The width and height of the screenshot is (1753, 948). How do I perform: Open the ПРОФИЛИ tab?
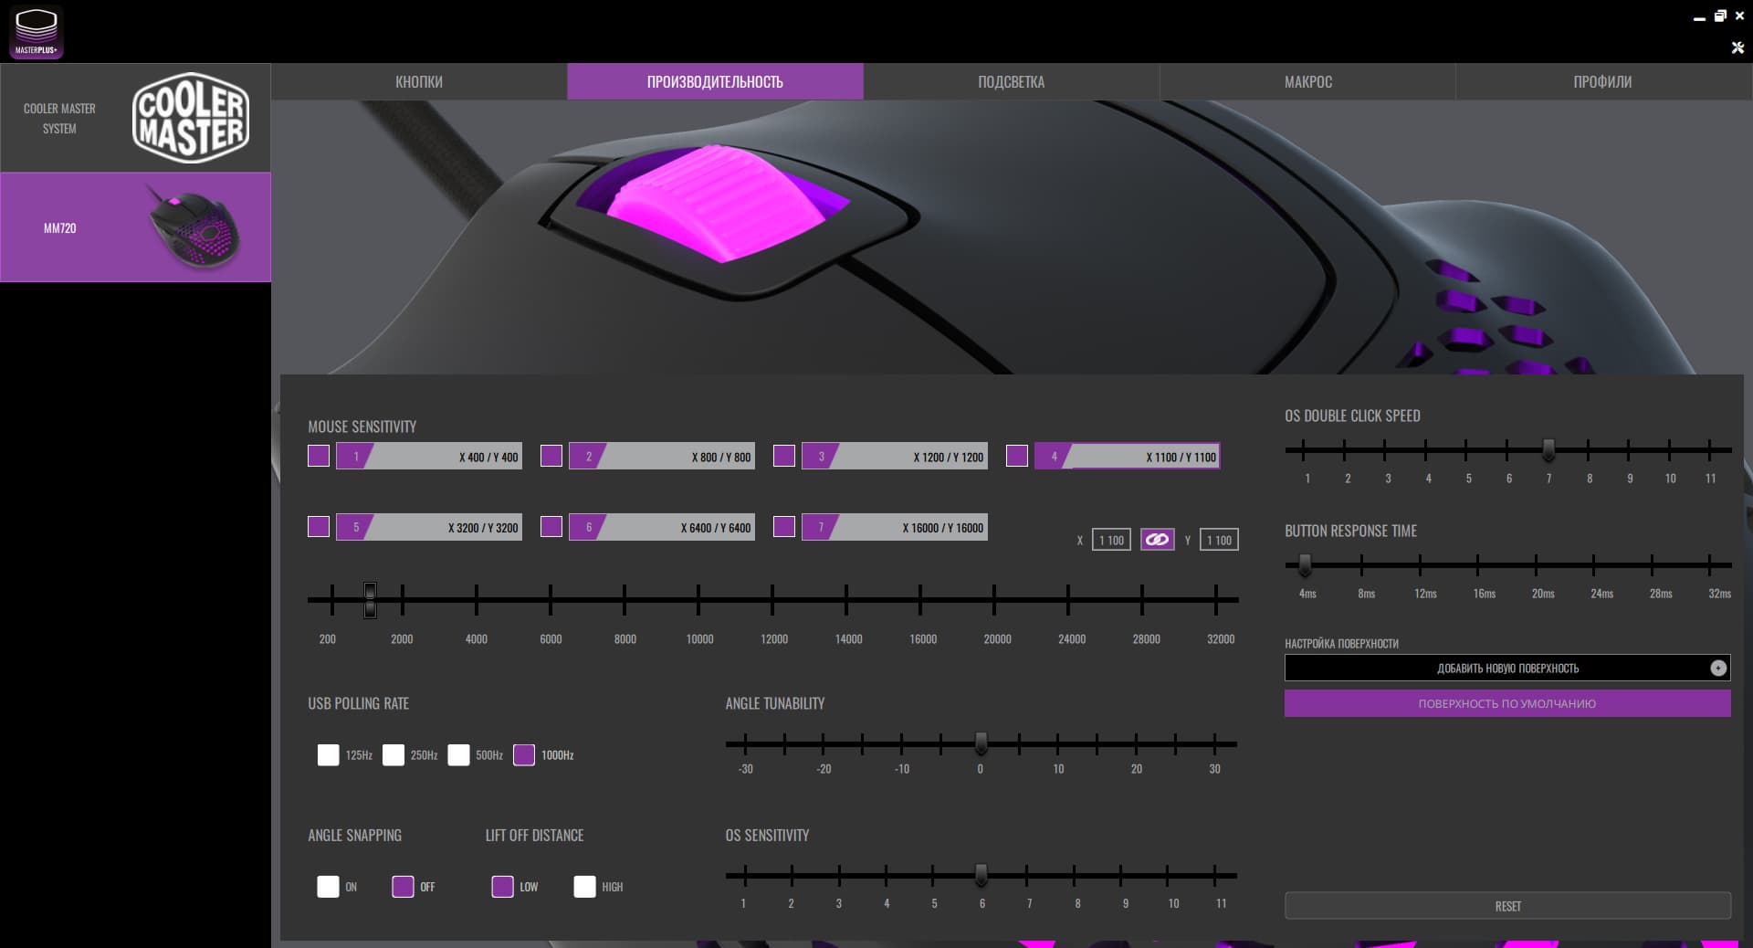coord(1602,81)
